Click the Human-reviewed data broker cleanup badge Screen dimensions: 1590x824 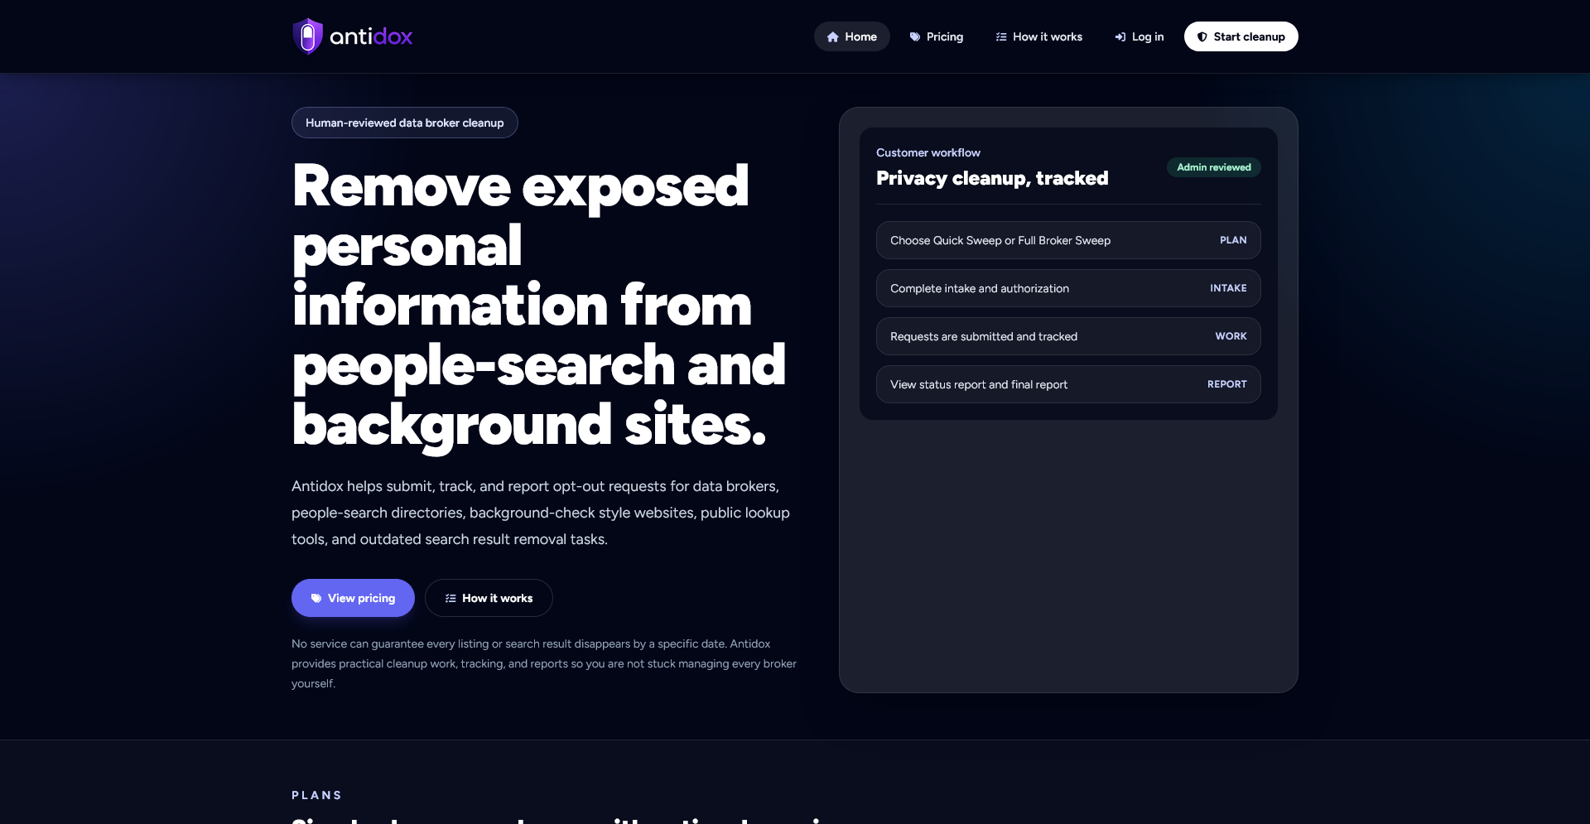[x=405, y=123]
